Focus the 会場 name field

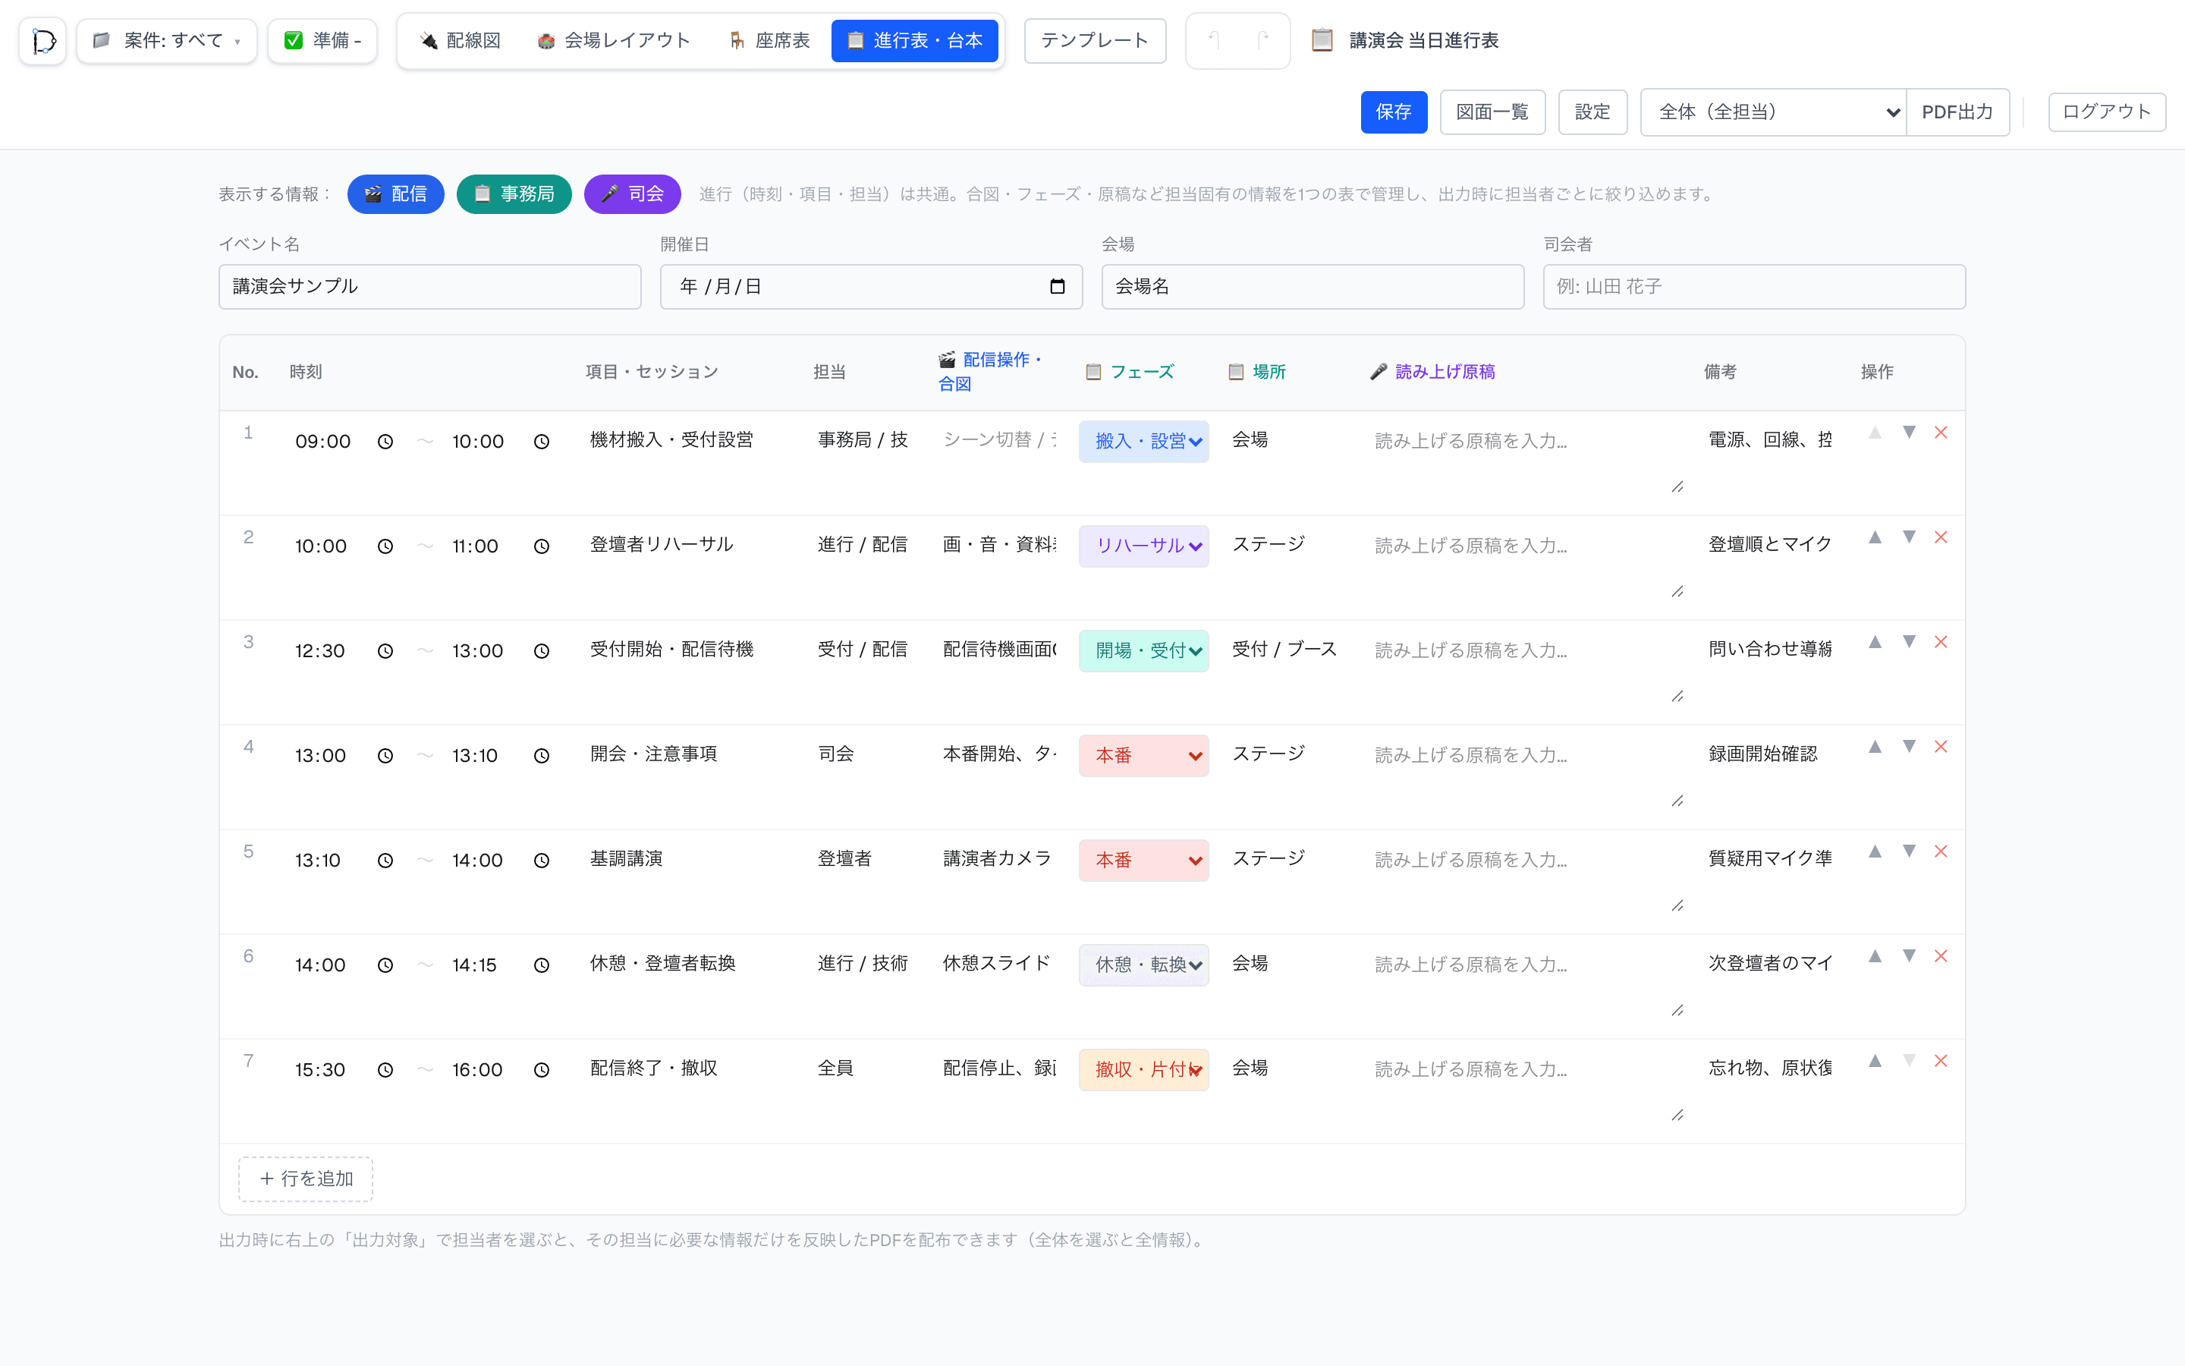coord(1313,286)
